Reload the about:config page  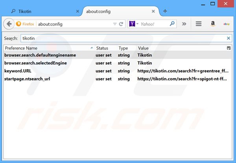[121, 24]
